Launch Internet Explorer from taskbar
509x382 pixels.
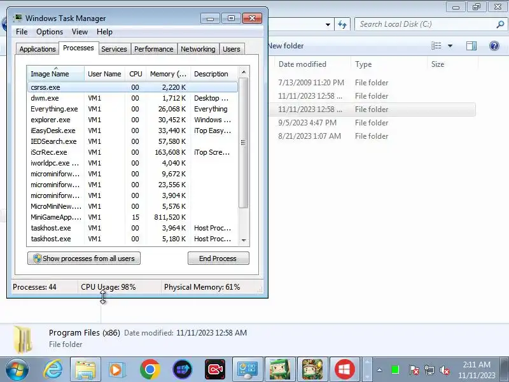tap(53, 369)
